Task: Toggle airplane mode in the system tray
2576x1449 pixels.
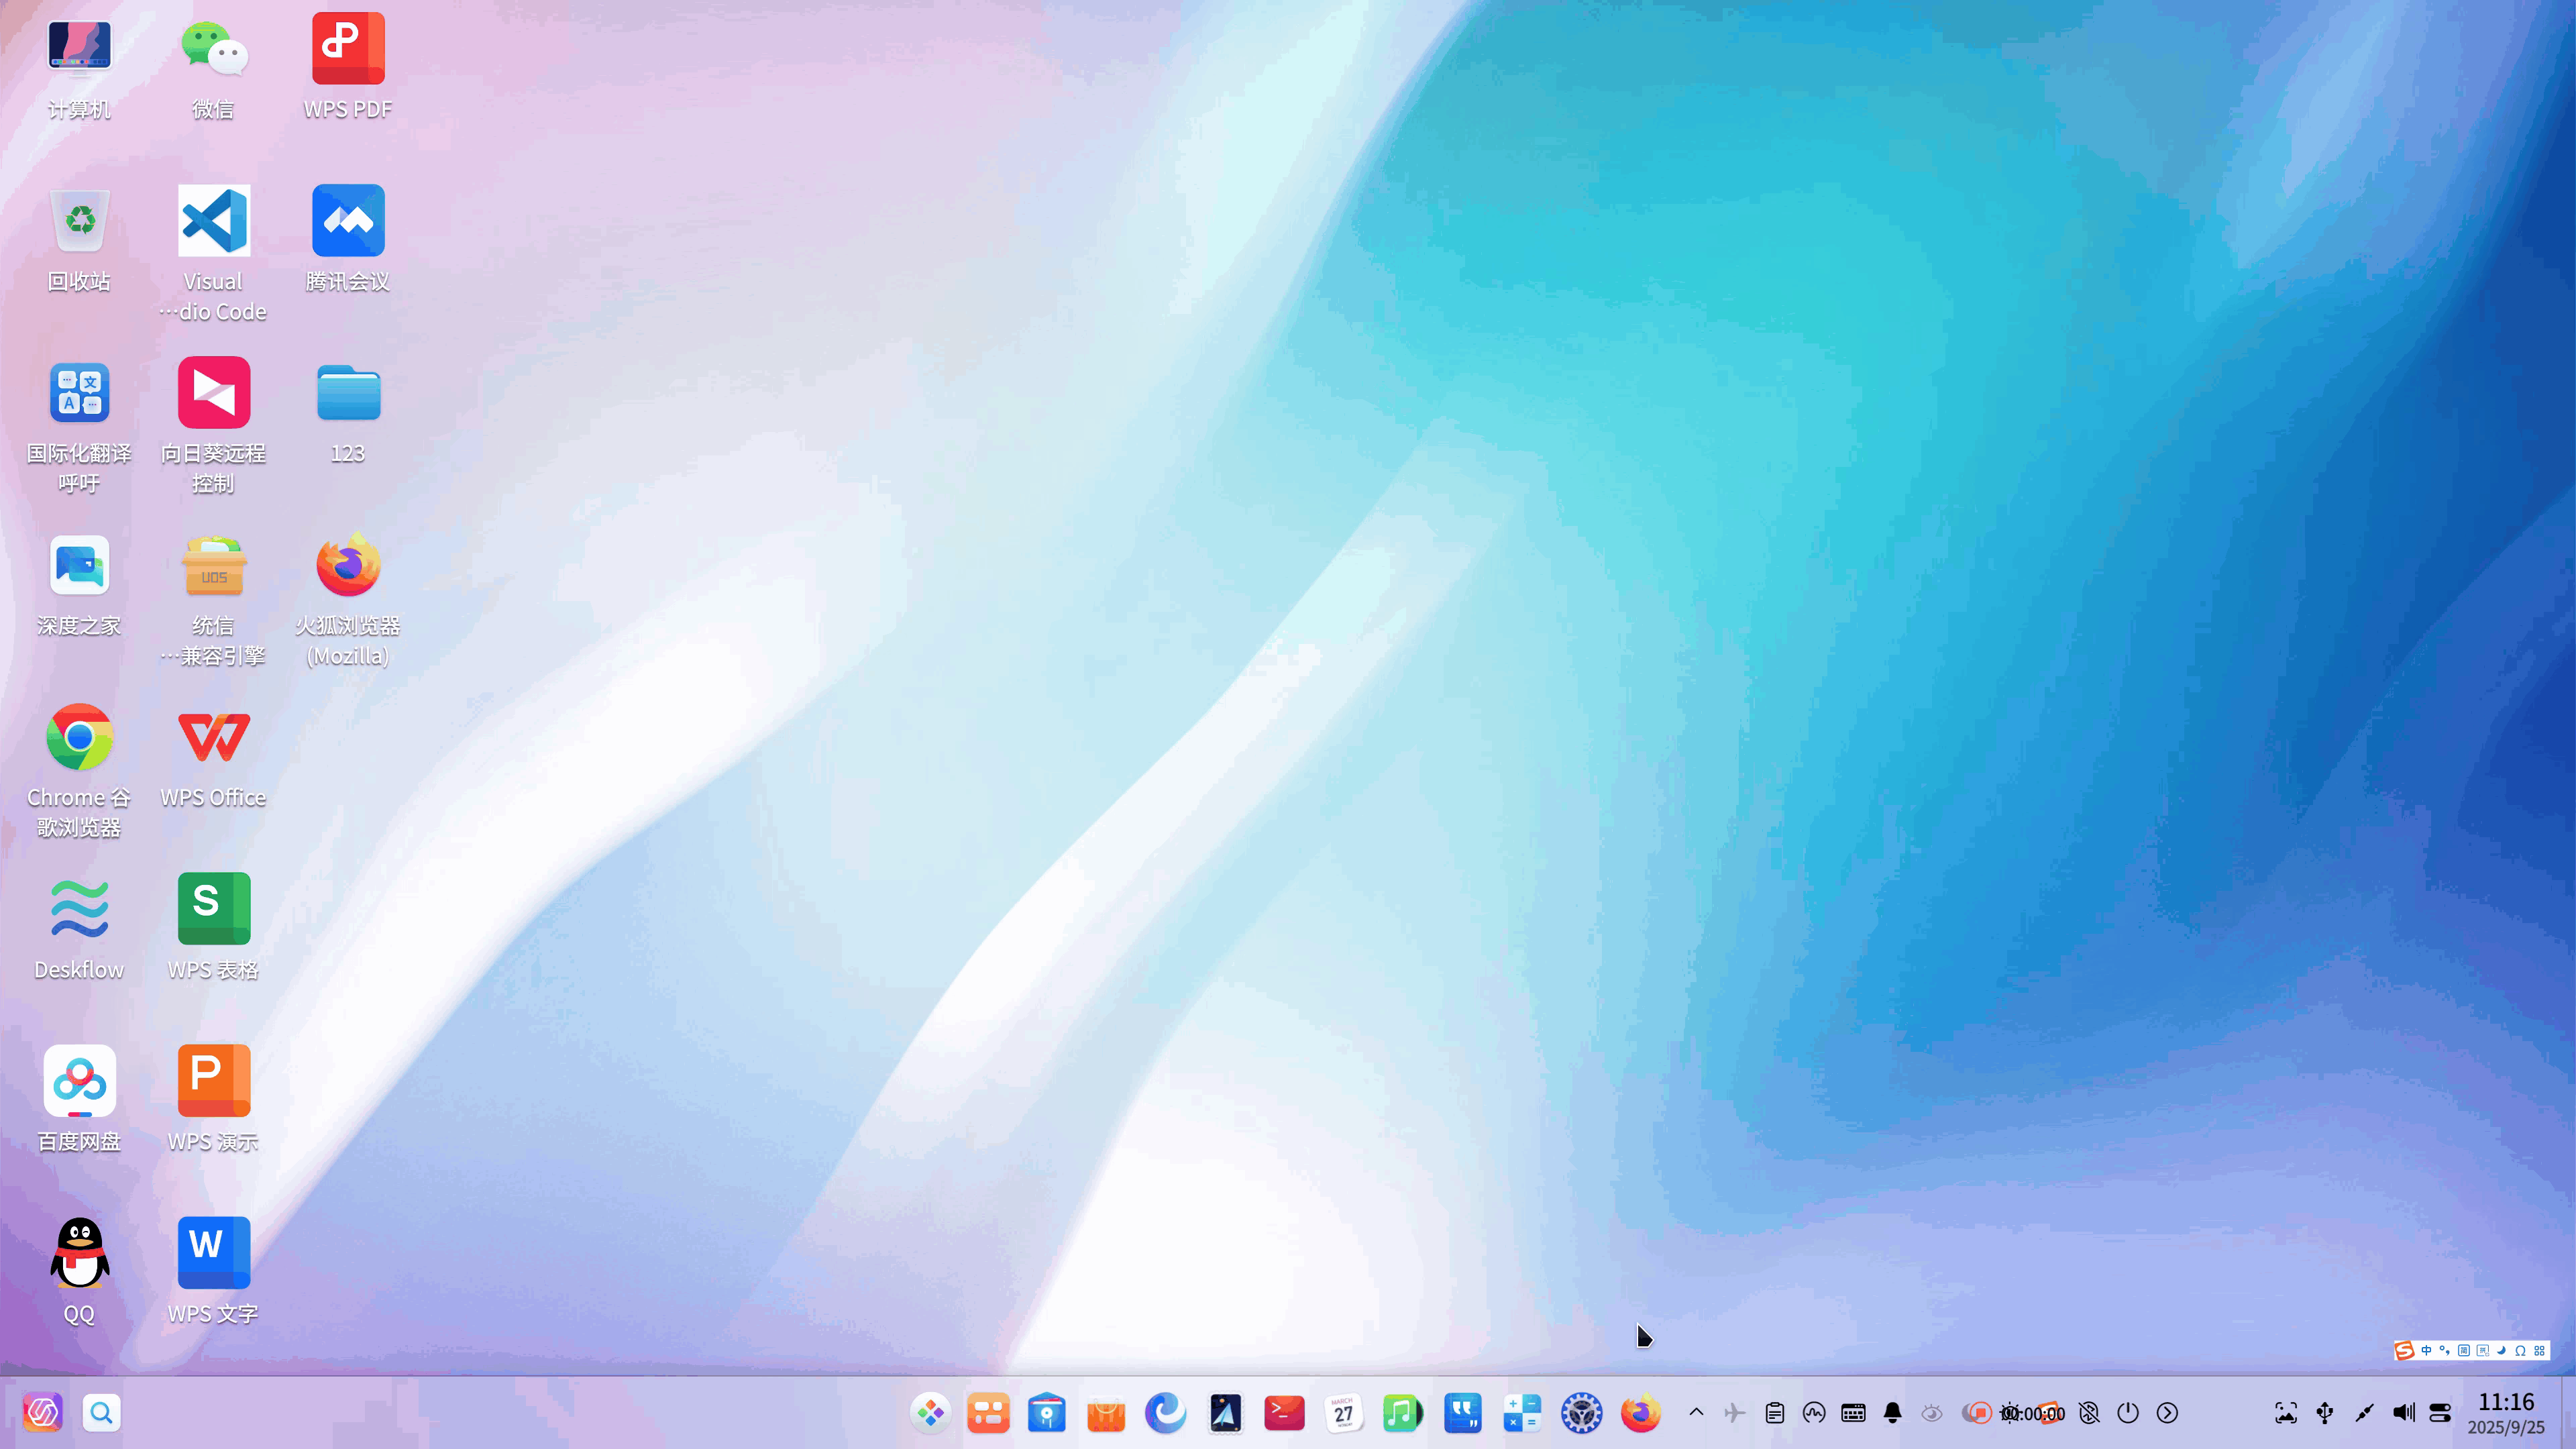Action: [1735, 1413]
